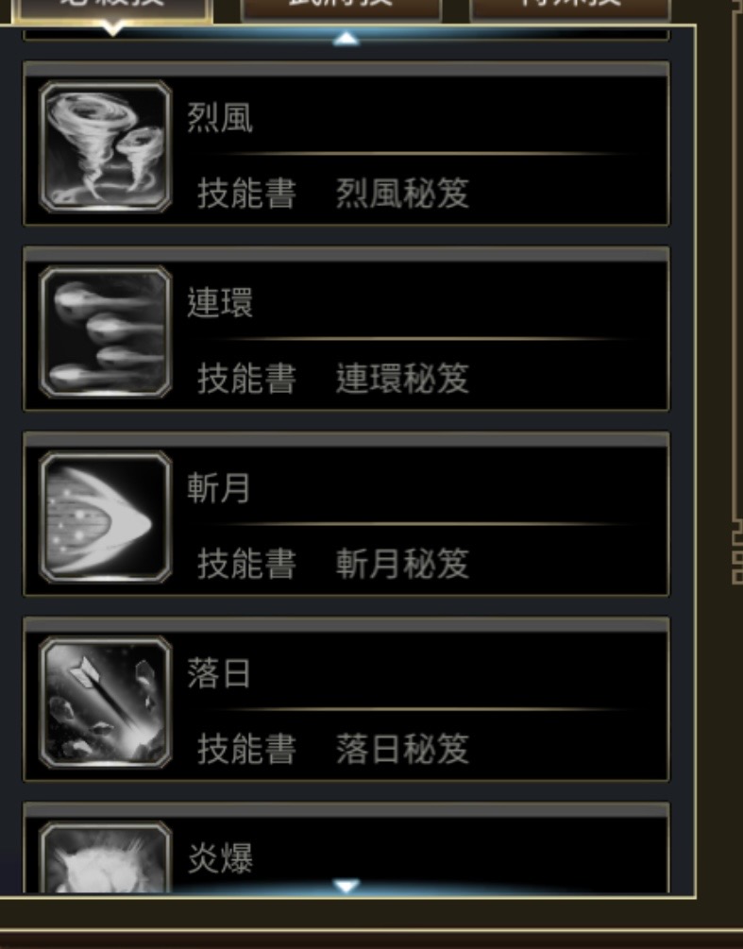Screen dimensions: 743x949
Task: Click the 斬月秘笈 skill book name
Action: [402, 564]
